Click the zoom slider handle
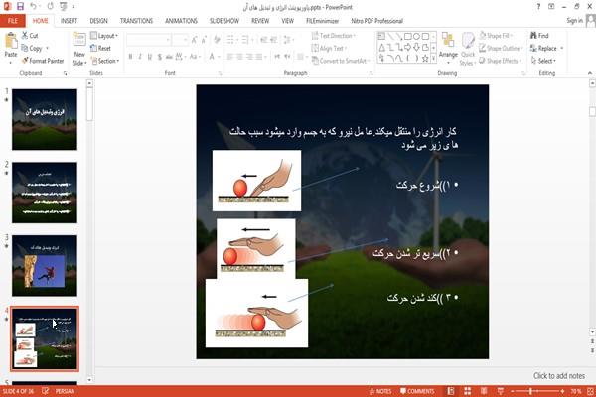 531,391
